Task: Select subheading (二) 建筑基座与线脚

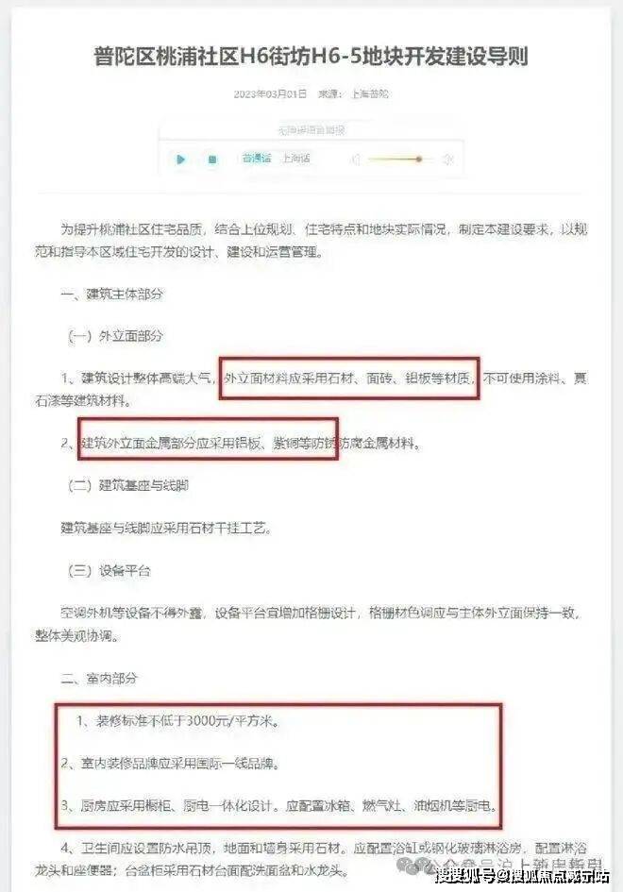Action: coord(128,485)
